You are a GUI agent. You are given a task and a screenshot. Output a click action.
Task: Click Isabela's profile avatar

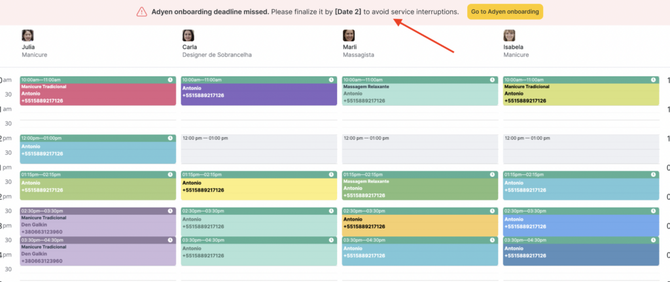pos(509,36)
